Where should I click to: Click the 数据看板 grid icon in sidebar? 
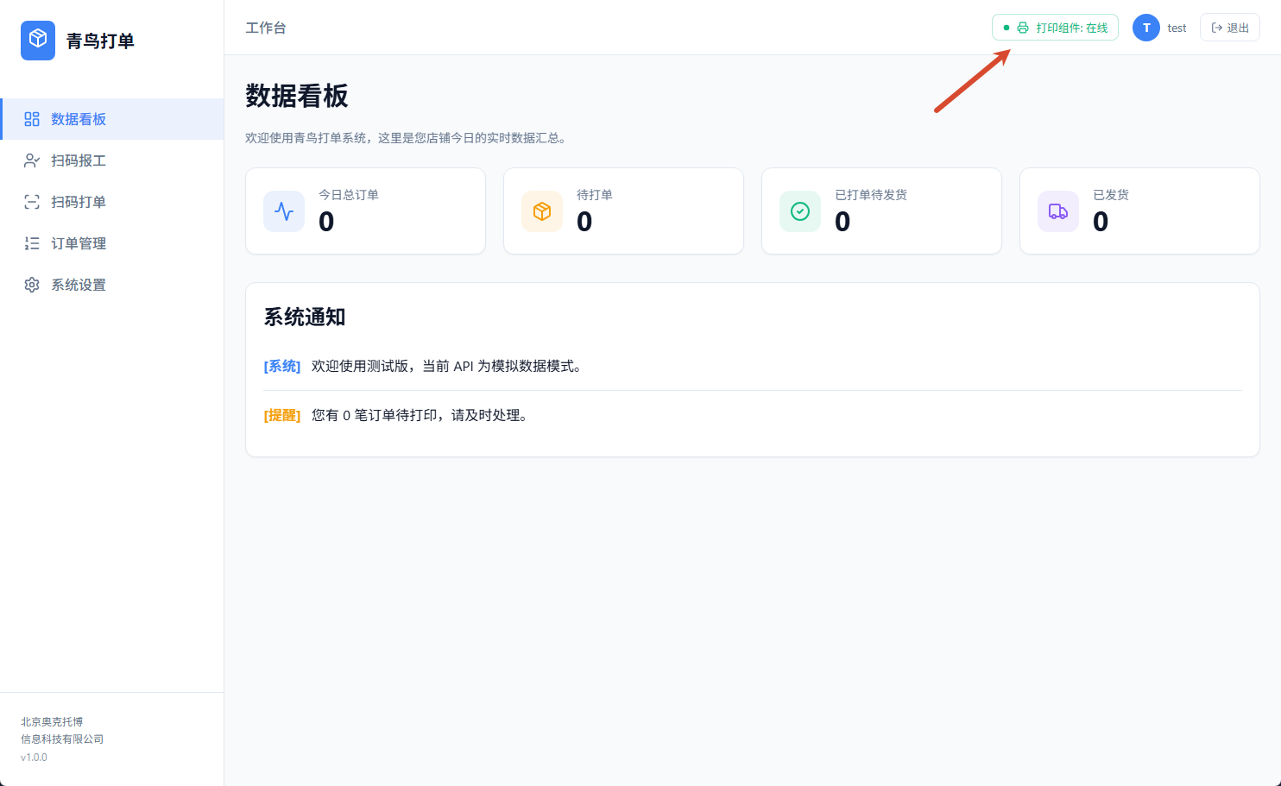point(32,119)
